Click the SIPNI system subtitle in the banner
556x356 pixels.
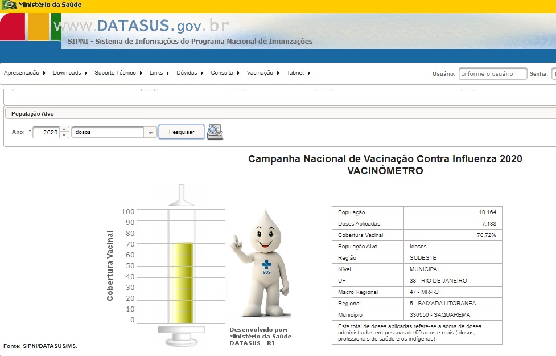click(190, 41)
